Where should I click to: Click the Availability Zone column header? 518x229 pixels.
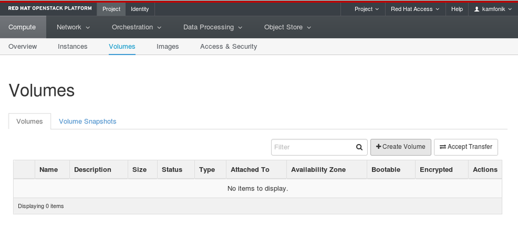tap(327, 170)
